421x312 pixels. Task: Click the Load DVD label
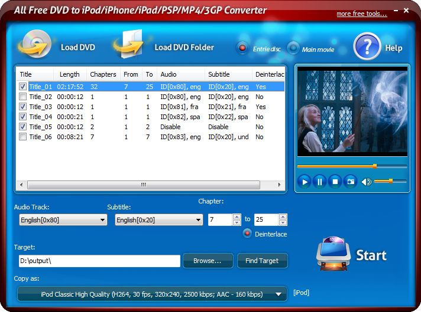point(78,47)
